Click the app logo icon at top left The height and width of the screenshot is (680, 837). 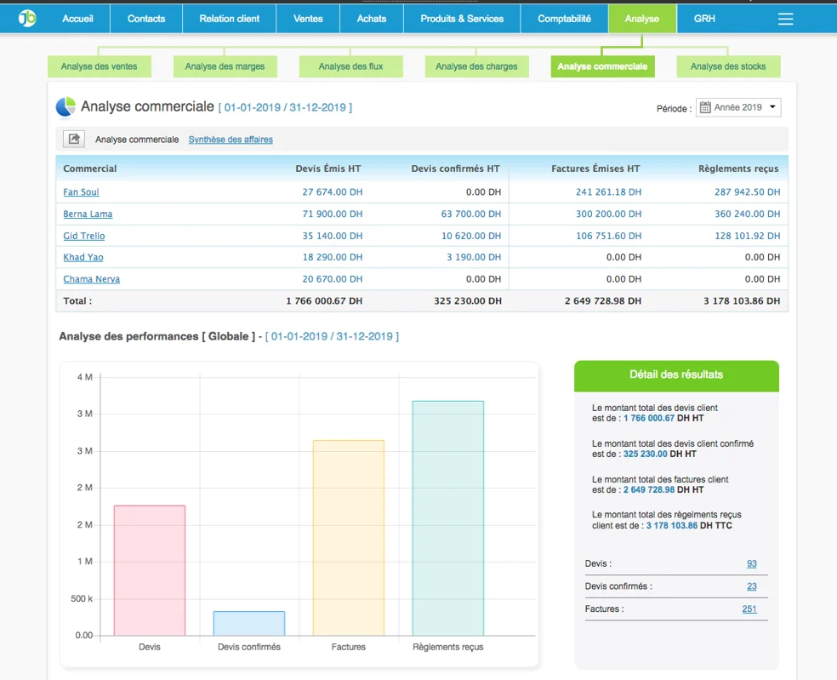tap(27, 18)
